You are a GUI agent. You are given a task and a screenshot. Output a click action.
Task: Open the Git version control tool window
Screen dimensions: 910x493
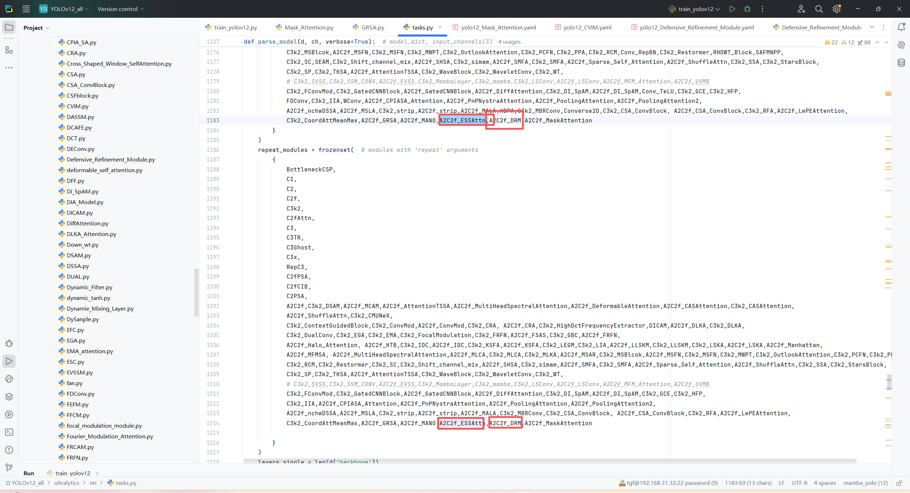pyautogui.click(x=9, y=467)
